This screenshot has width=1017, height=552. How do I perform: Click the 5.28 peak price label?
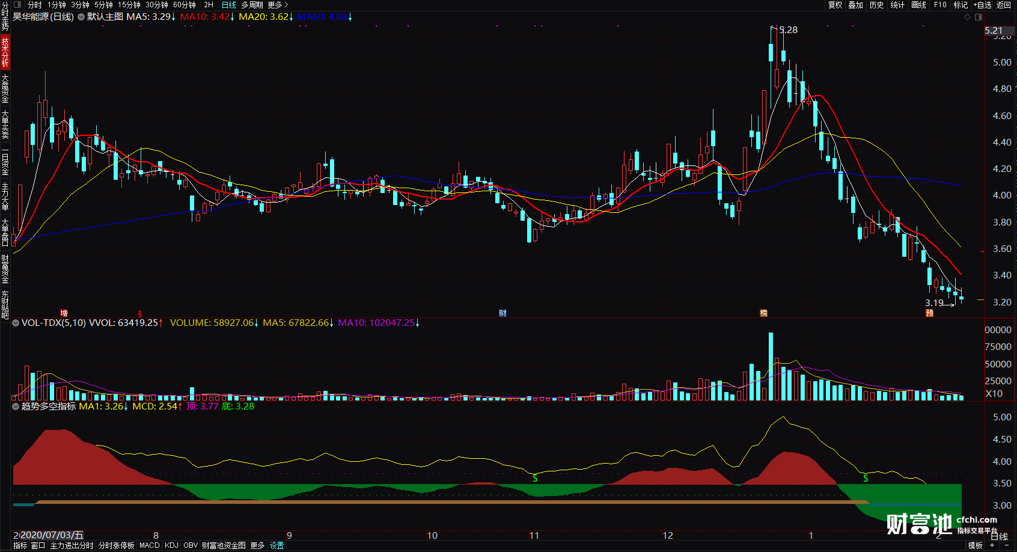789,29
